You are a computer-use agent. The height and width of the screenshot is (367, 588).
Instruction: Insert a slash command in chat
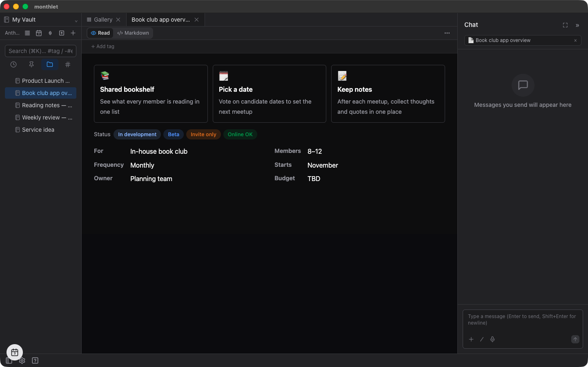[x=482, y=339]
